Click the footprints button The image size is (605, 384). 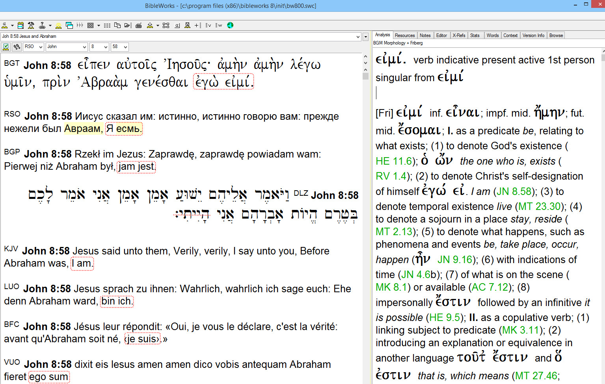[x=17, y=47]
